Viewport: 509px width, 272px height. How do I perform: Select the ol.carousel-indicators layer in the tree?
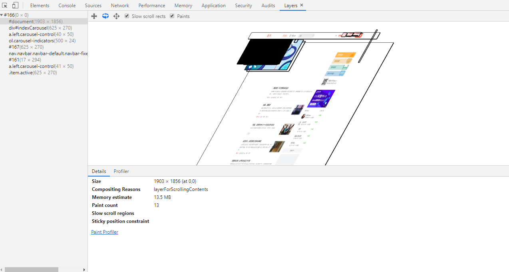42,41
